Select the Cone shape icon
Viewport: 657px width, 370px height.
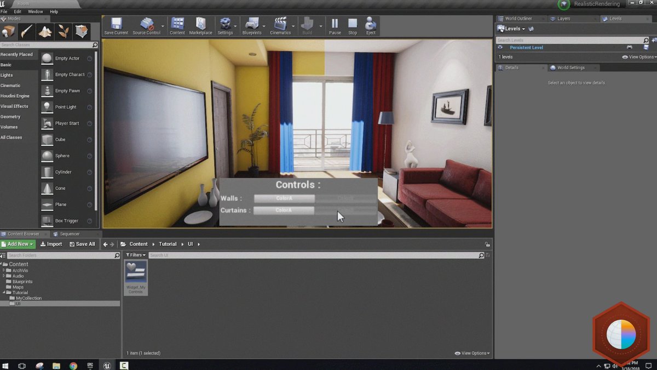[x=47, y=188]
